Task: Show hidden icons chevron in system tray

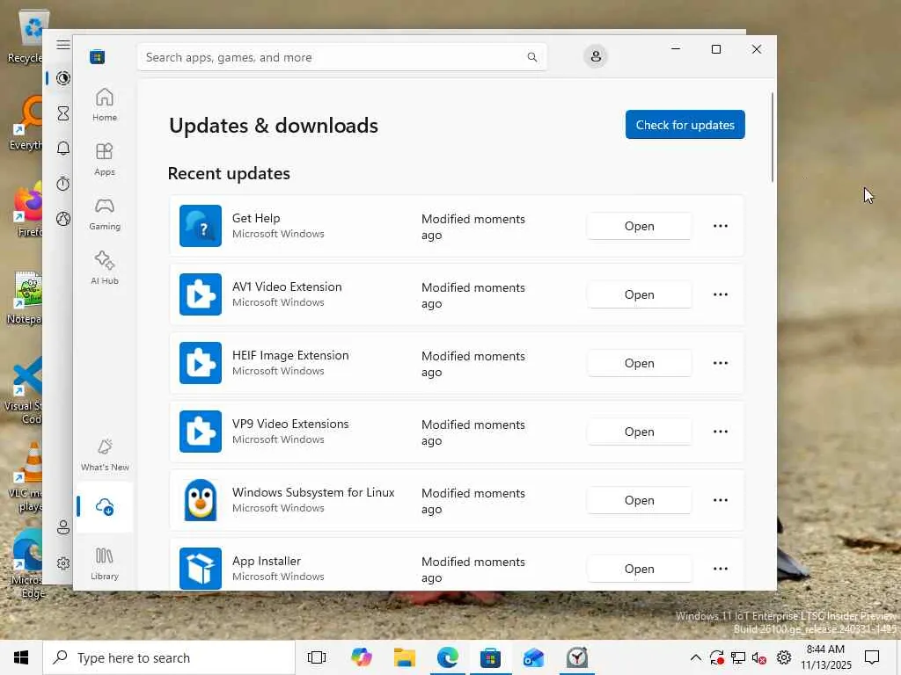Action: pyautogui.click(x=695, y=657)
